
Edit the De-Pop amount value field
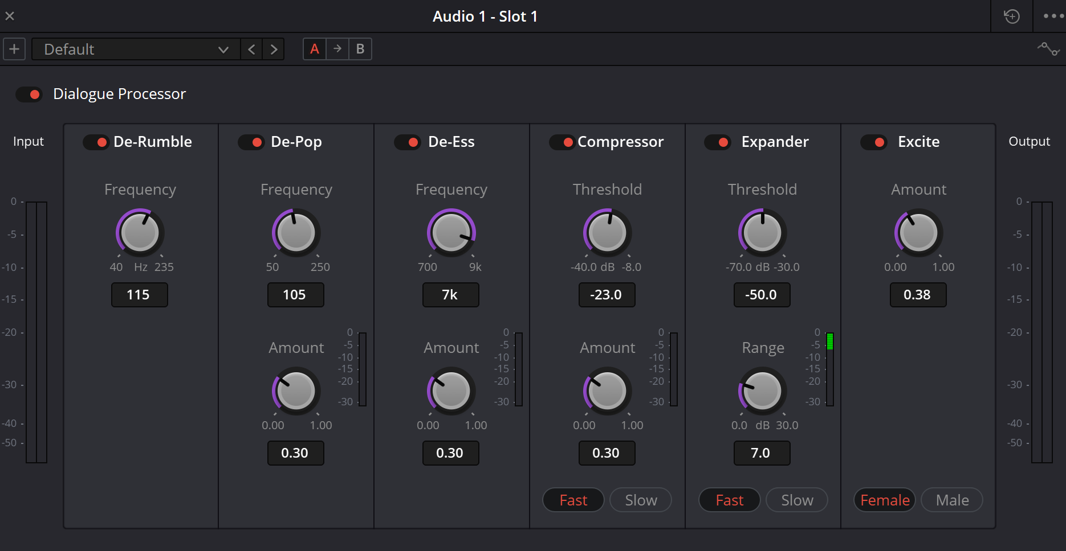click(x=296, y=453)
